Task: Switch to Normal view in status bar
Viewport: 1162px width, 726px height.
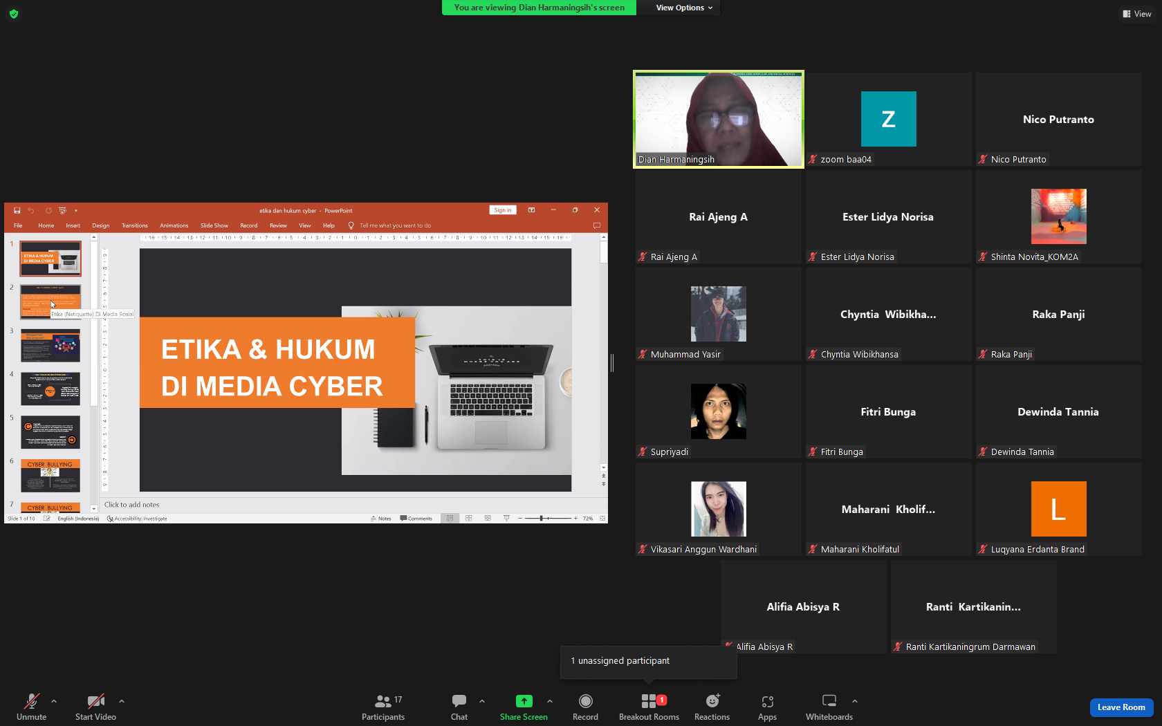Action: [x=450, y=519]
